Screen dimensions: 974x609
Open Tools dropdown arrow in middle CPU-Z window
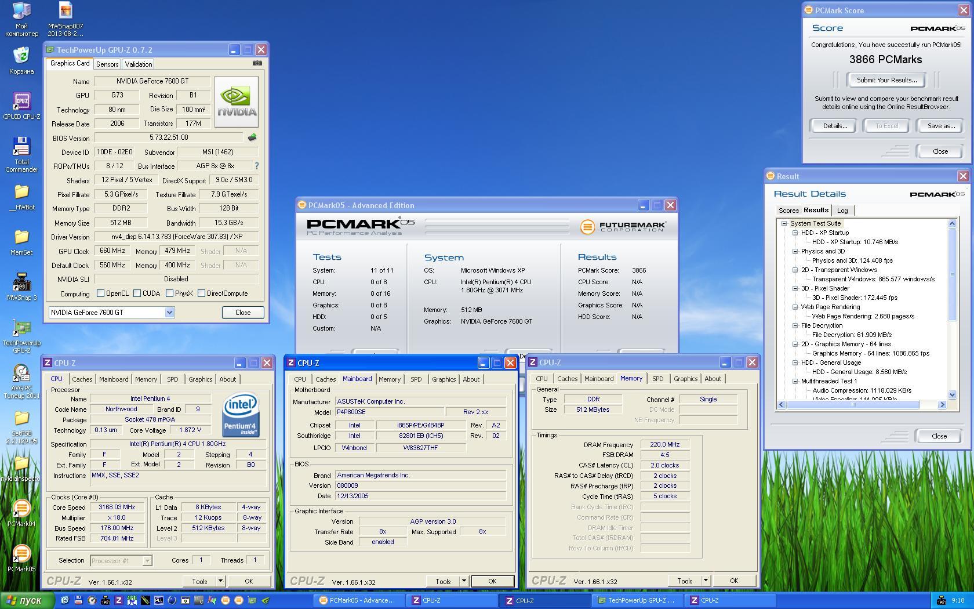464,581
